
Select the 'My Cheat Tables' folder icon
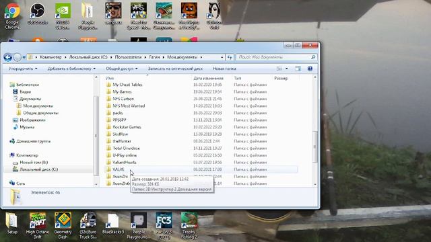[x=108, y=85]
